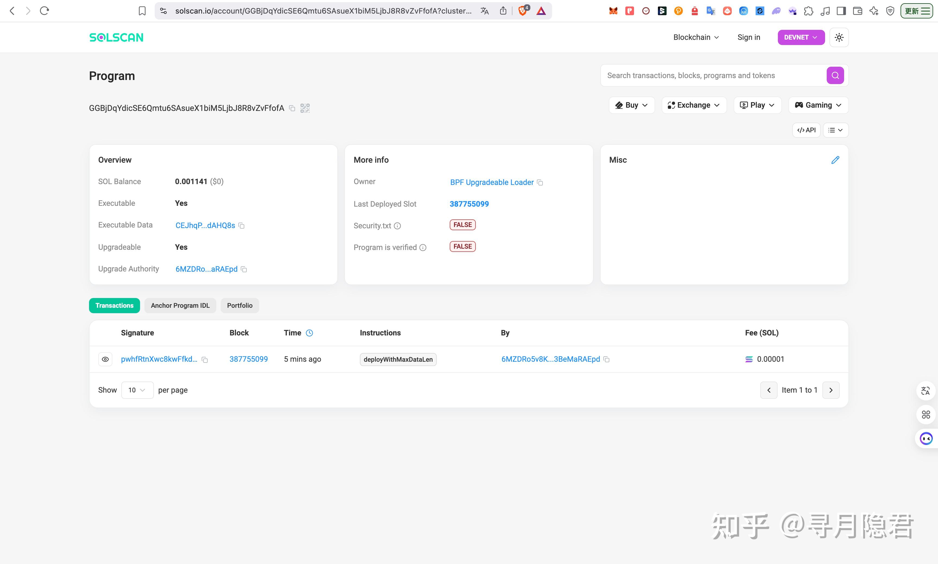
Task: Copy BPF Upgradeable Loader owner address
Action: coord(540,183)
